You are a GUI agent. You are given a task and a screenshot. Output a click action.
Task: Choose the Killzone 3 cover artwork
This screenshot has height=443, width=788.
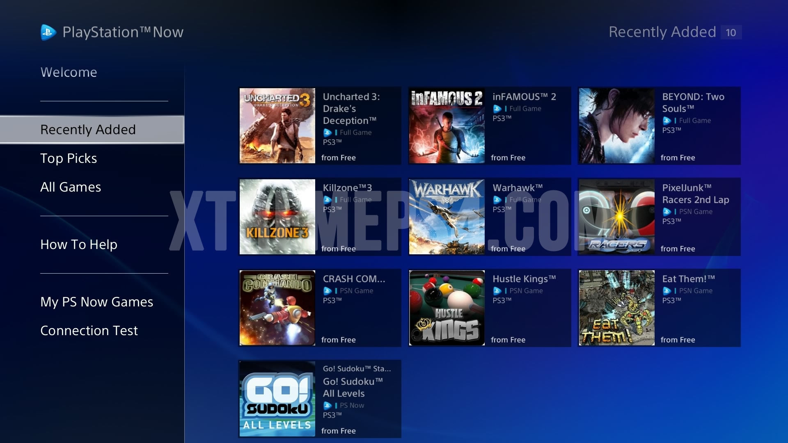277,217
